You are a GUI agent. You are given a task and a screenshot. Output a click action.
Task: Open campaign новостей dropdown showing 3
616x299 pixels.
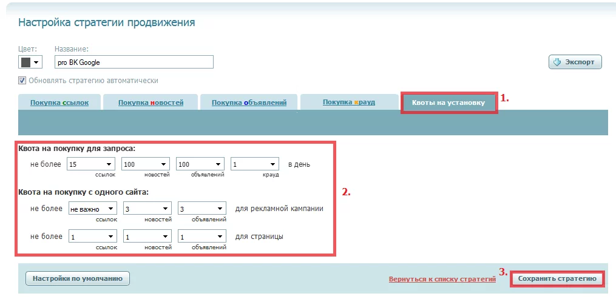[147, 209]
